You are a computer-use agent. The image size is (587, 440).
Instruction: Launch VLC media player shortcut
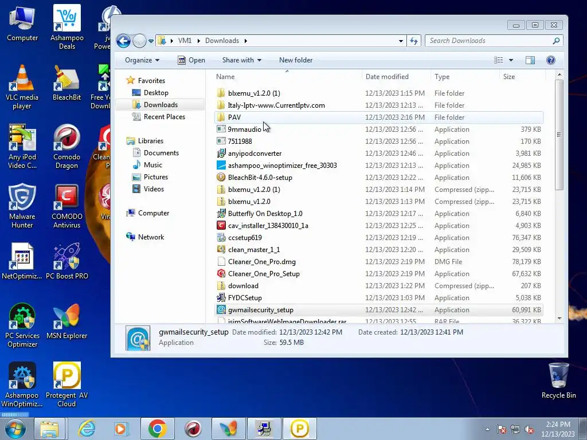pyautogui.click(x=22, y=87)
